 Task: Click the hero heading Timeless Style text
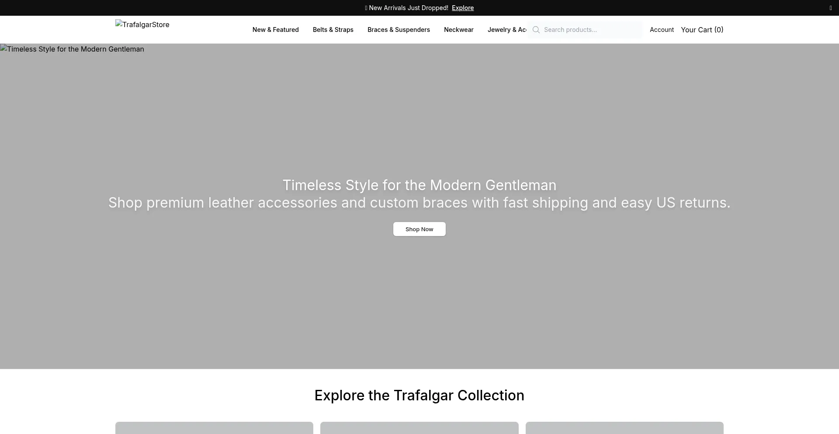pyautogui.click(x=419, y=185)
